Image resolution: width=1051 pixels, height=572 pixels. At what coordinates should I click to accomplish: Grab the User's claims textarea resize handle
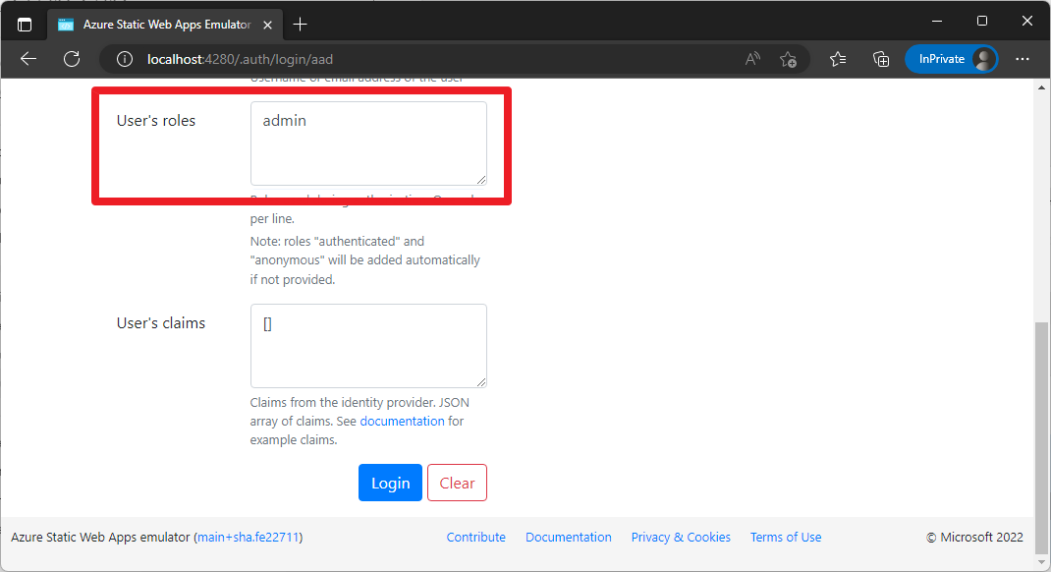(x=481, y=382)
